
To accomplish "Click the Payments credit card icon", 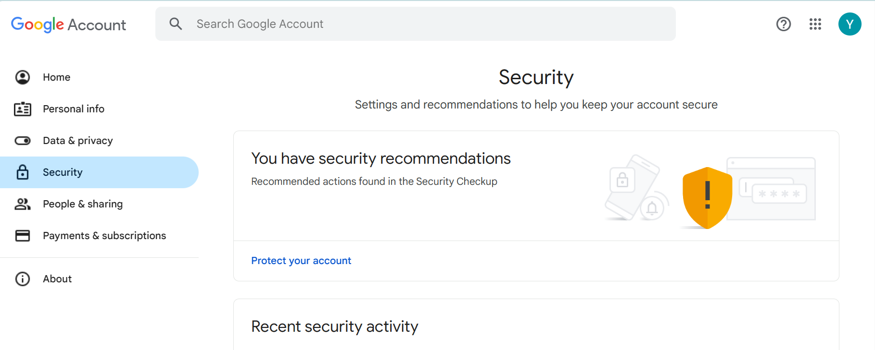I will point(23,236).
